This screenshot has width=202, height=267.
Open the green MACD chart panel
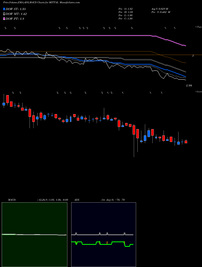[34, 235]
